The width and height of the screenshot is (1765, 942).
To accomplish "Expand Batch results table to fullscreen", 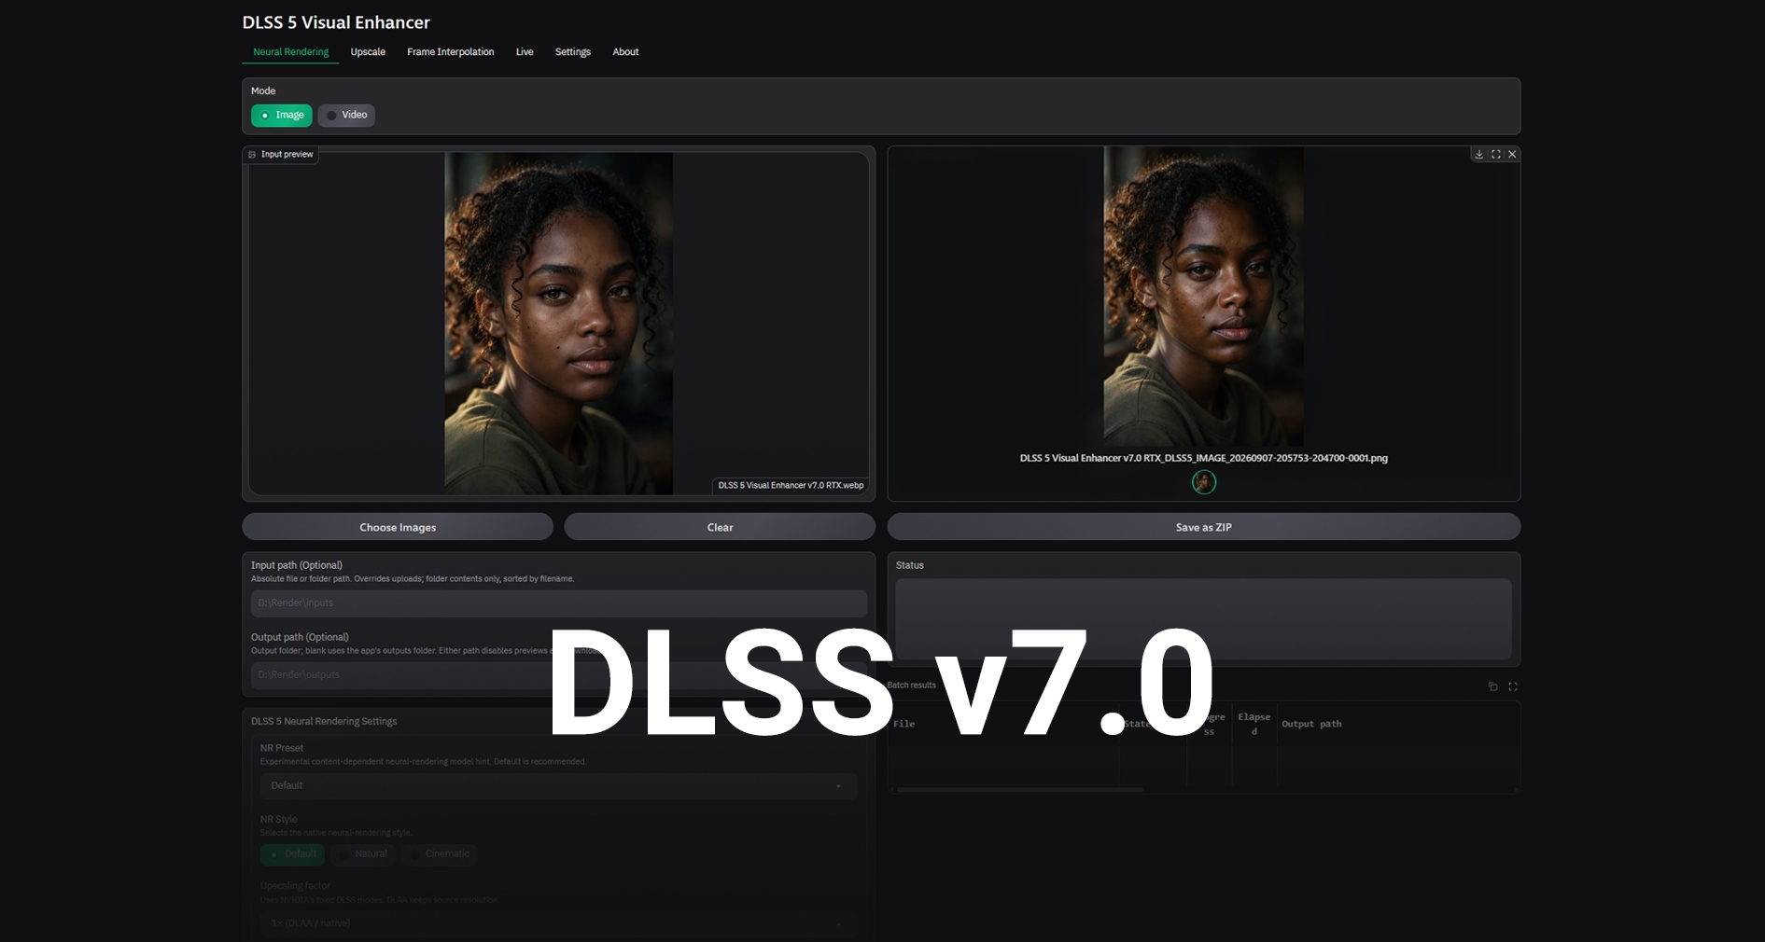I will (1513, 686).
